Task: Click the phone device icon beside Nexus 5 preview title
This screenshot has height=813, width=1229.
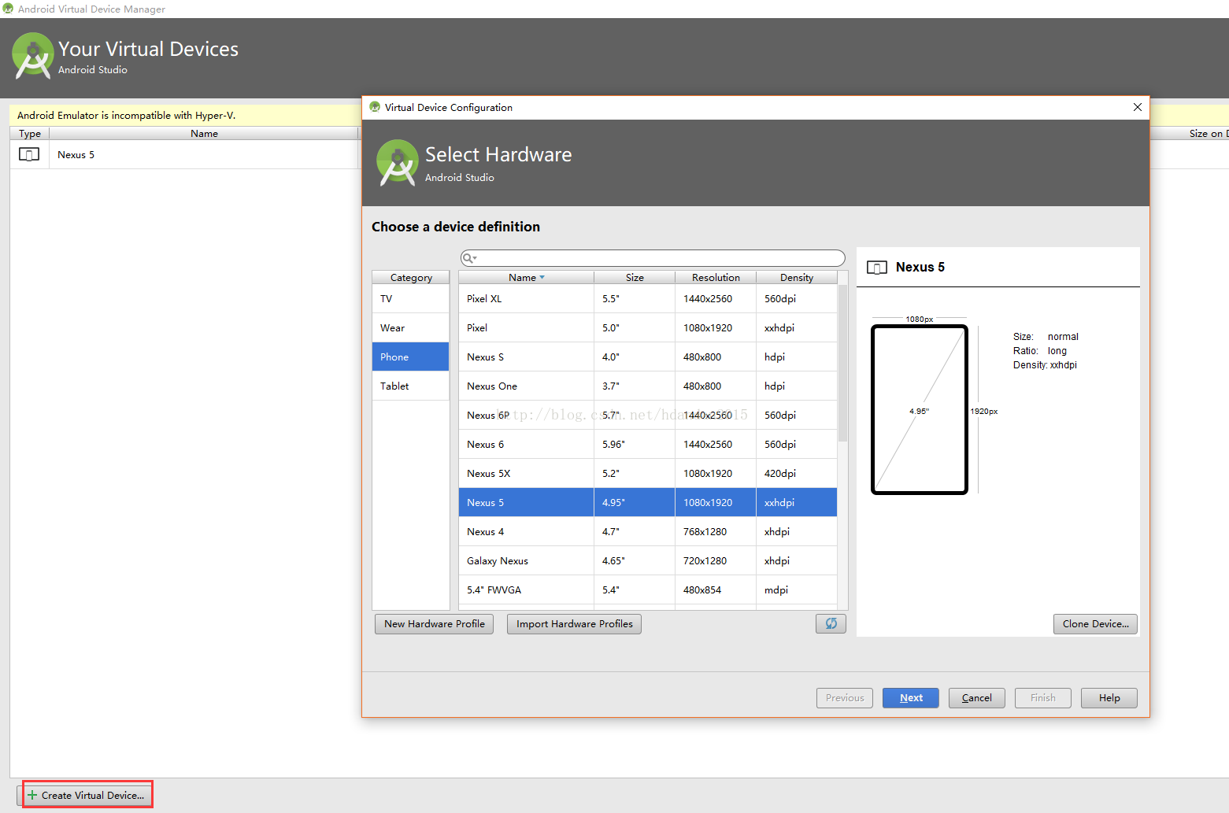Action: (876, 268)
